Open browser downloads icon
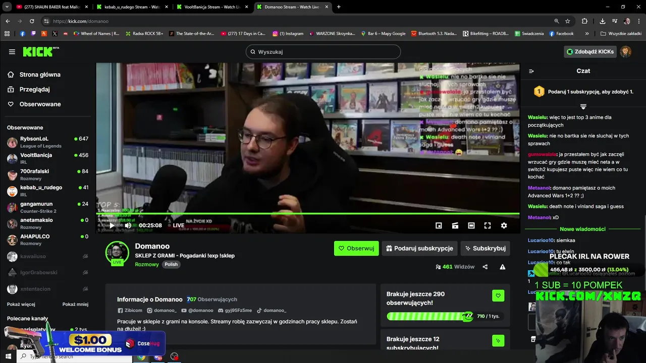The width and height of the screenshot is (646, 363). [x=603, y=21]
